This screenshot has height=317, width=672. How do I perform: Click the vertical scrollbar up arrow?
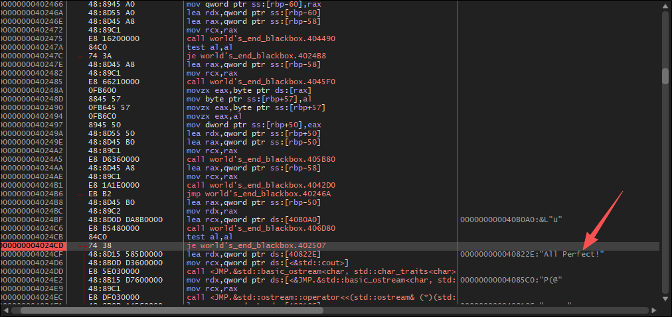(x=665, y=5)
